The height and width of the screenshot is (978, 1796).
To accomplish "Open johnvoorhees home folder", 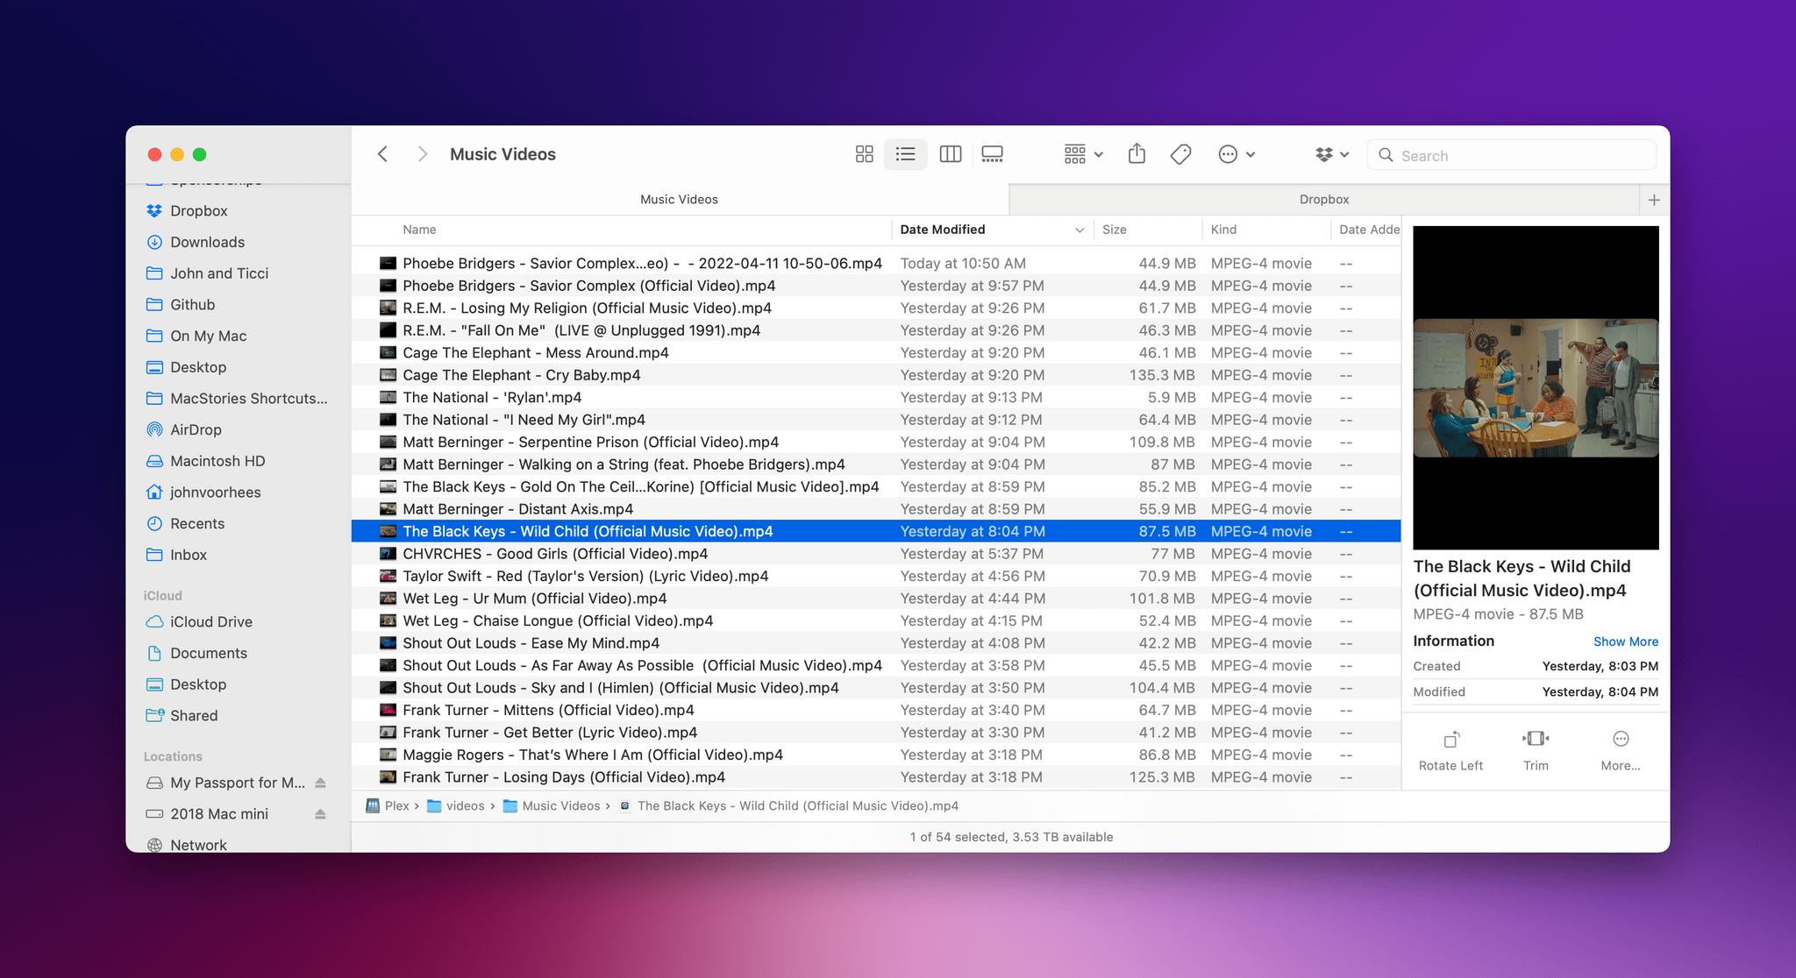I will pos(216,492).
